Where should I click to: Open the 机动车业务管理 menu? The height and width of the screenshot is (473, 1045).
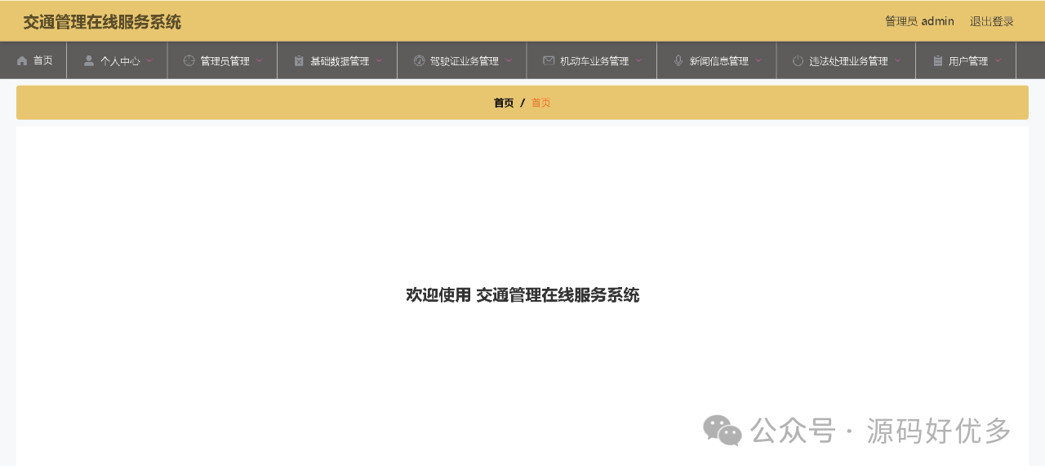click(x=593, y=60)
